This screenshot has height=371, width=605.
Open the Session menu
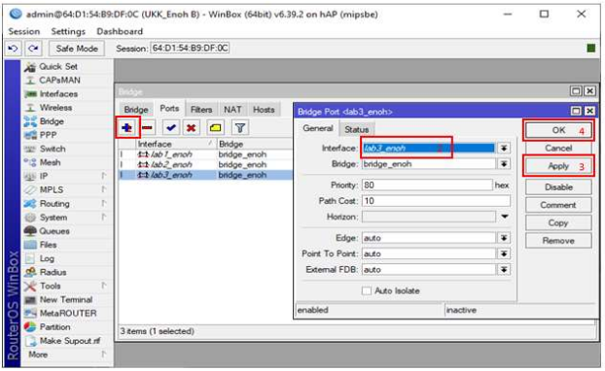(24, 32)
